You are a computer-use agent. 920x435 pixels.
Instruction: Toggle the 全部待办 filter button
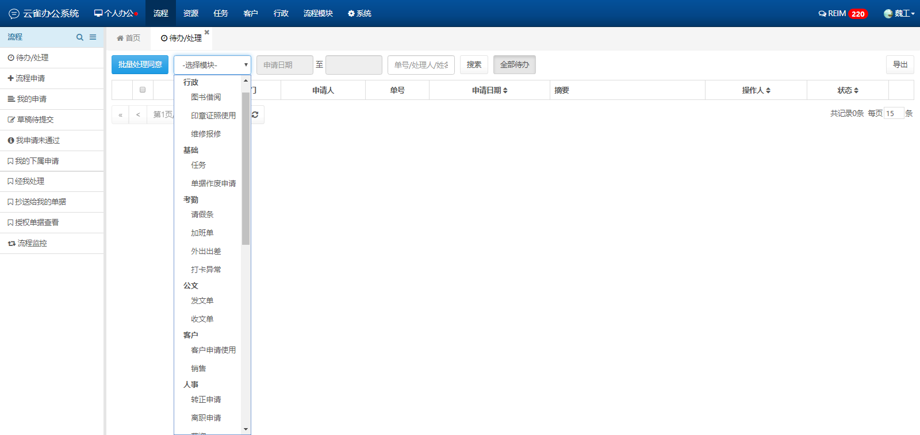click(514, 65)
